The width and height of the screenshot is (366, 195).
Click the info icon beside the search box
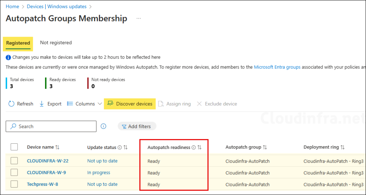[104, 126]
